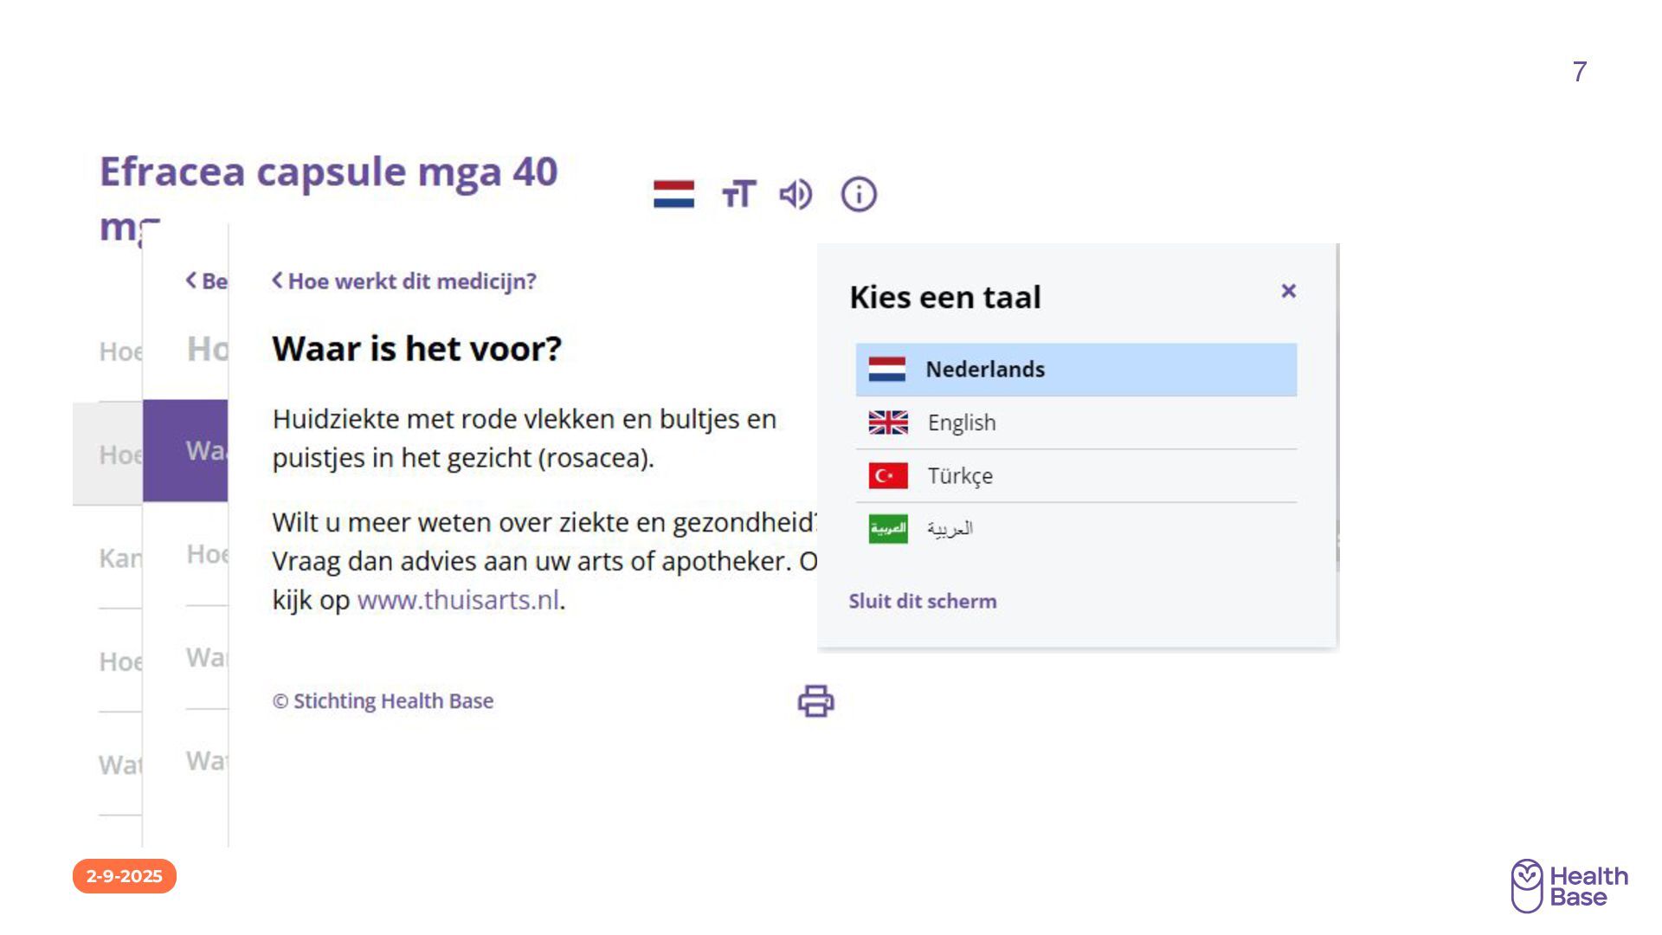The width and height of the screenshot is (1662, 935).
Task: Click the Dutch flag language icon
Action: click(x=673, y=194)
